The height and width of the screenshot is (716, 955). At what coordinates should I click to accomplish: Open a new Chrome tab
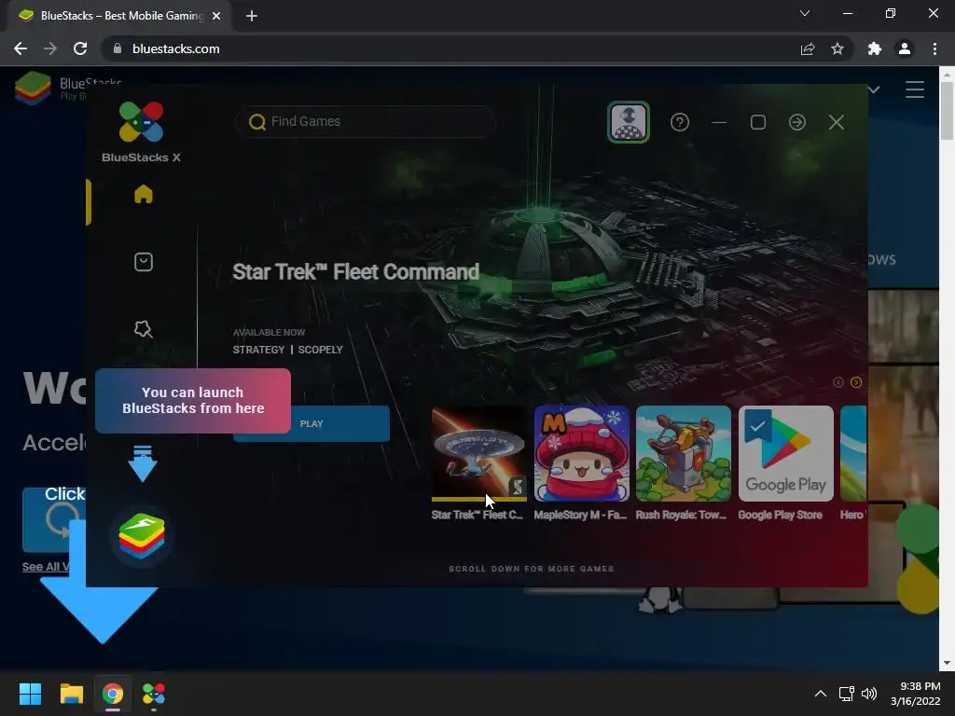pos(252,16)
